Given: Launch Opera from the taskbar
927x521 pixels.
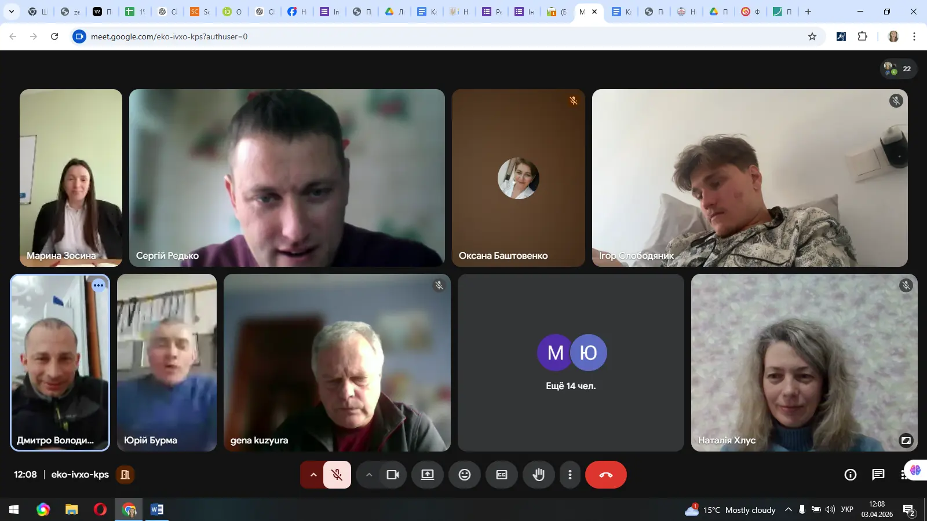Looking at the screenshot, I should pos(100,509).
